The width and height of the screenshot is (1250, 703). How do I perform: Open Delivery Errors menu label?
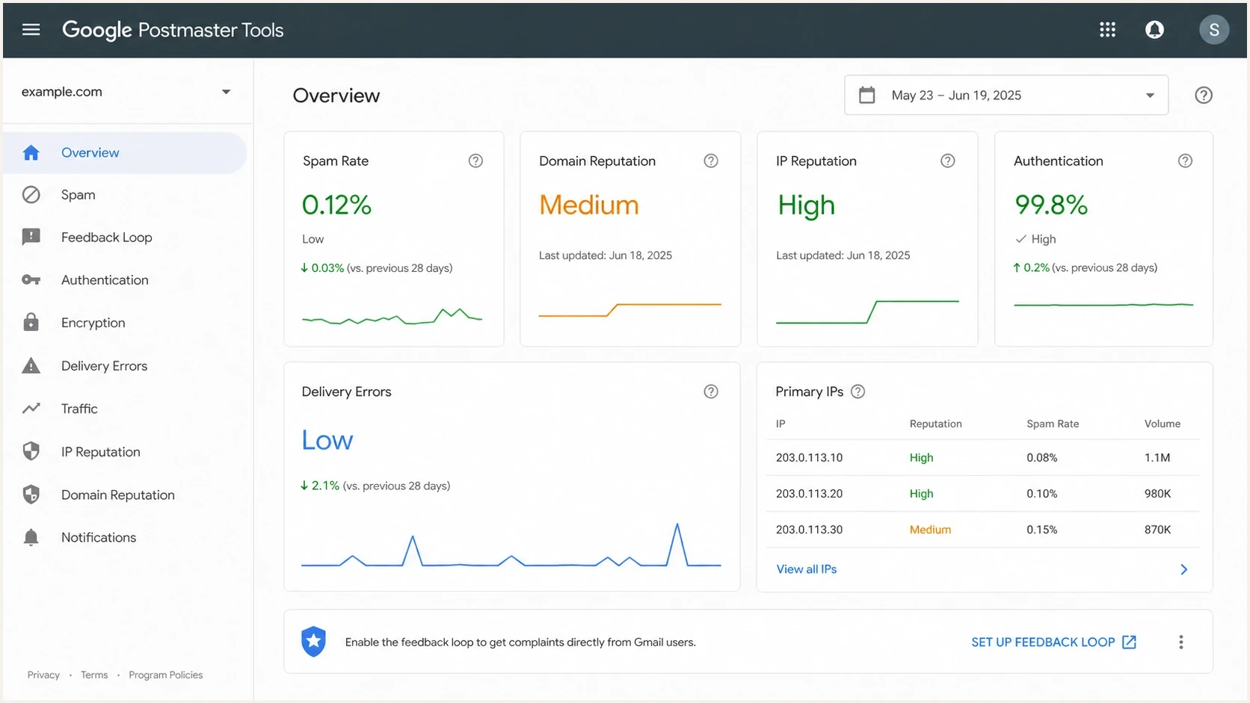(104, 366)
